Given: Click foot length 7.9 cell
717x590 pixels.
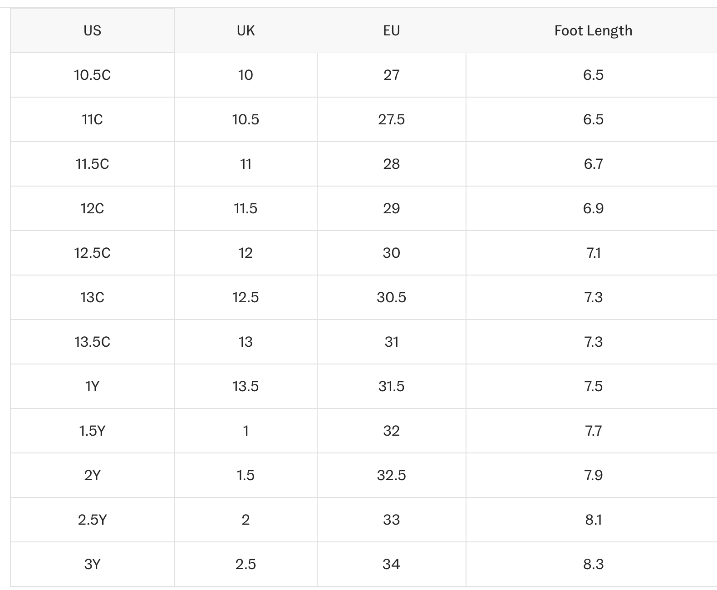Looking at the screenshot, I should (x=593, y=475).
